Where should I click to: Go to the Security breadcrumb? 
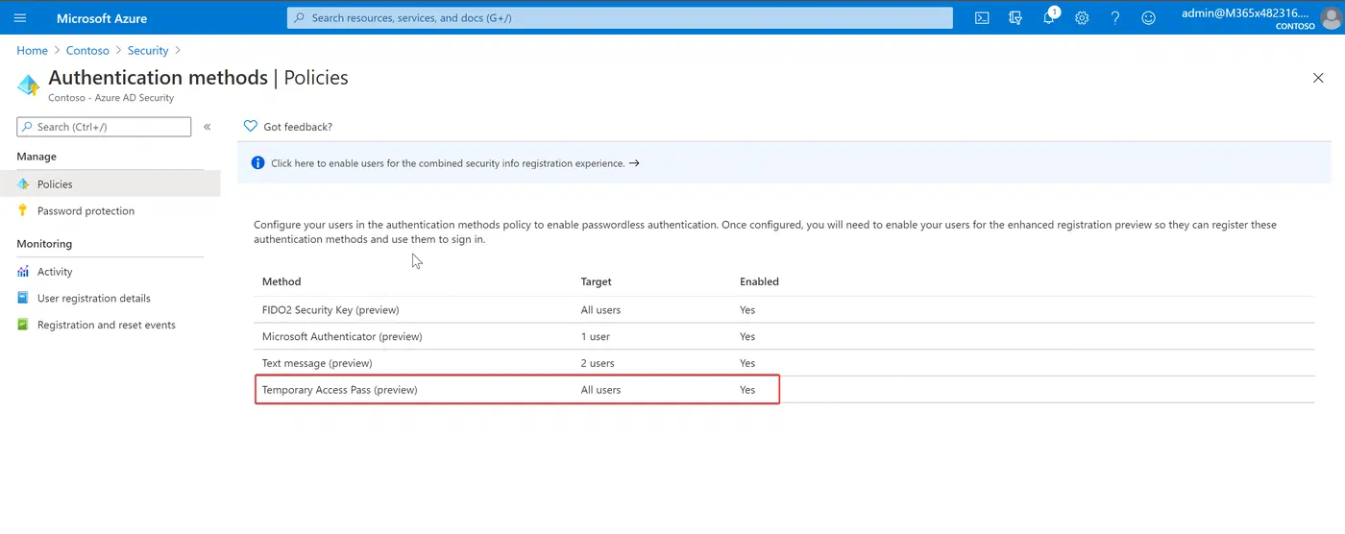pos(148,50)
